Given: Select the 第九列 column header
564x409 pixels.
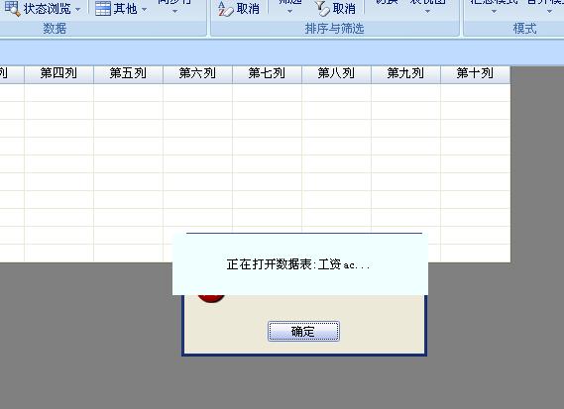Looking at the screenshot, I should [x=406, y=74].
